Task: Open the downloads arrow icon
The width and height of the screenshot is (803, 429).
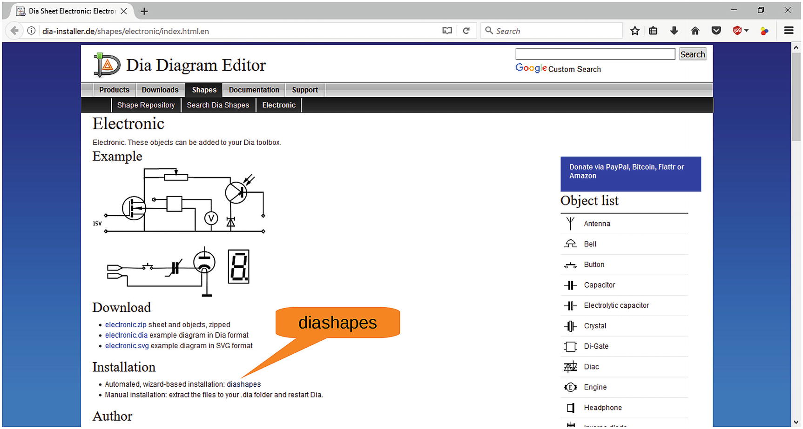Action: coord(674,31)
